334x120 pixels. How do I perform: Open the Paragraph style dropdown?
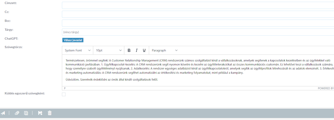click(x=164, y=50)
